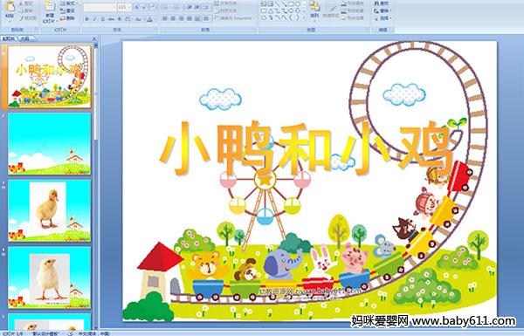This screenshot has width=524, height=336.
Task: Click the Replace button in Editing group
Action: click(382, 10)
